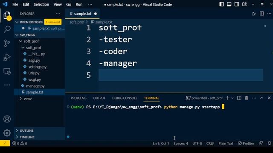The image size is (273, 153).
Task: Open terminal panel more actions ellipsis
Action: [254, 98]
